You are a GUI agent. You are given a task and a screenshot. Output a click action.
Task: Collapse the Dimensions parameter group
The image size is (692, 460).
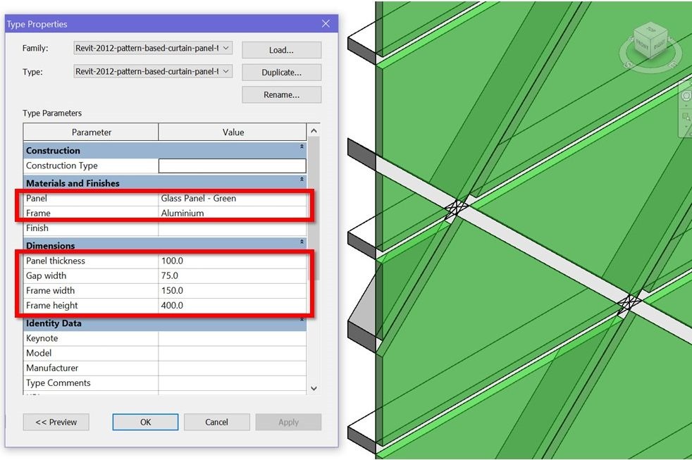302,242
